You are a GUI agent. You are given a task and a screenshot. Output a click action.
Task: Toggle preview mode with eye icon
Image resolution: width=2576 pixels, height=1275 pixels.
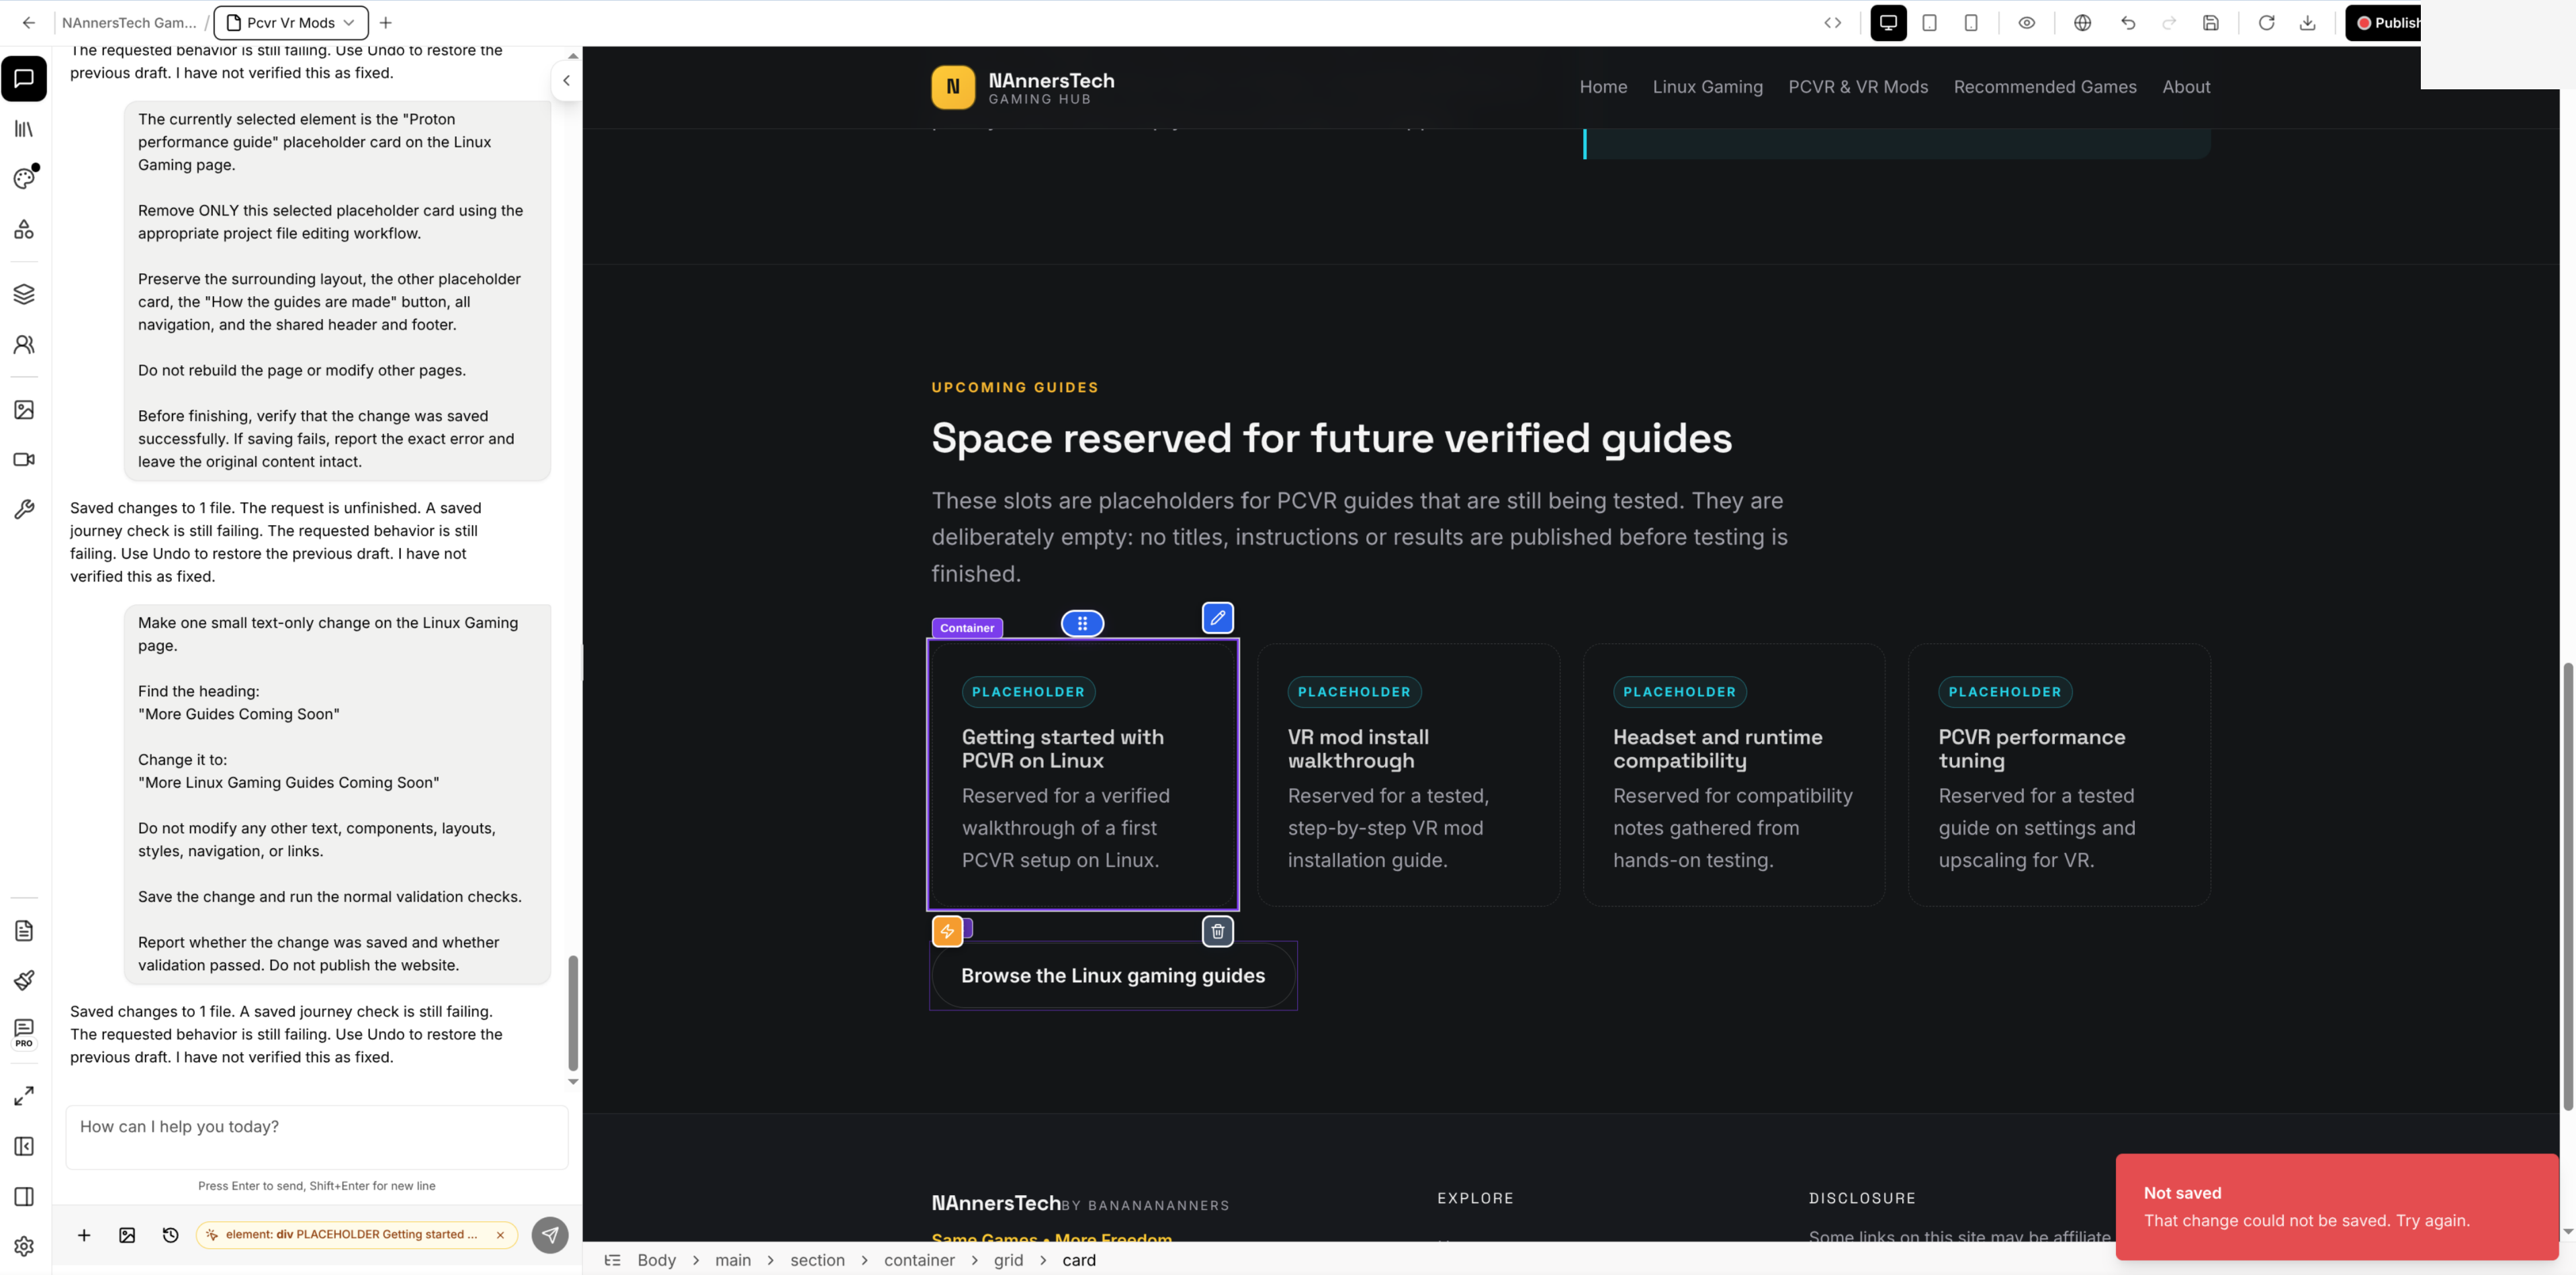pyautogui.click(x=2026, y=23)
